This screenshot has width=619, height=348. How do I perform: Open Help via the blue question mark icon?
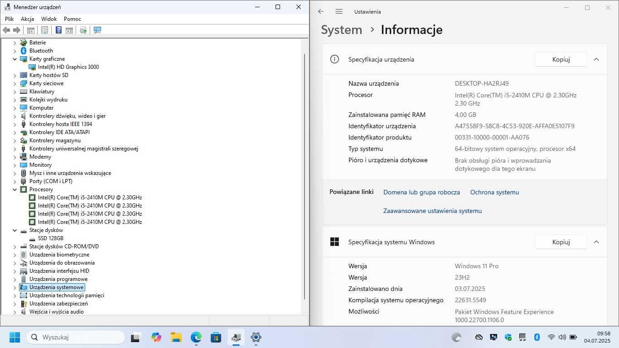click(x=58, y=30)
